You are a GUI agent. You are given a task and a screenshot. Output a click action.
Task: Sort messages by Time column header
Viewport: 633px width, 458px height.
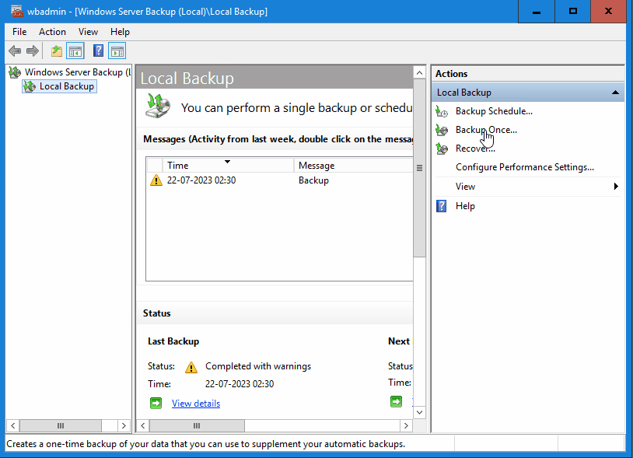tap(228, 166)
